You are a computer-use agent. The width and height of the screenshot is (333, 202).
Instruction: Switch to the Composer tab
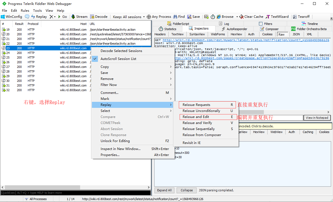[x=269, y=29]
